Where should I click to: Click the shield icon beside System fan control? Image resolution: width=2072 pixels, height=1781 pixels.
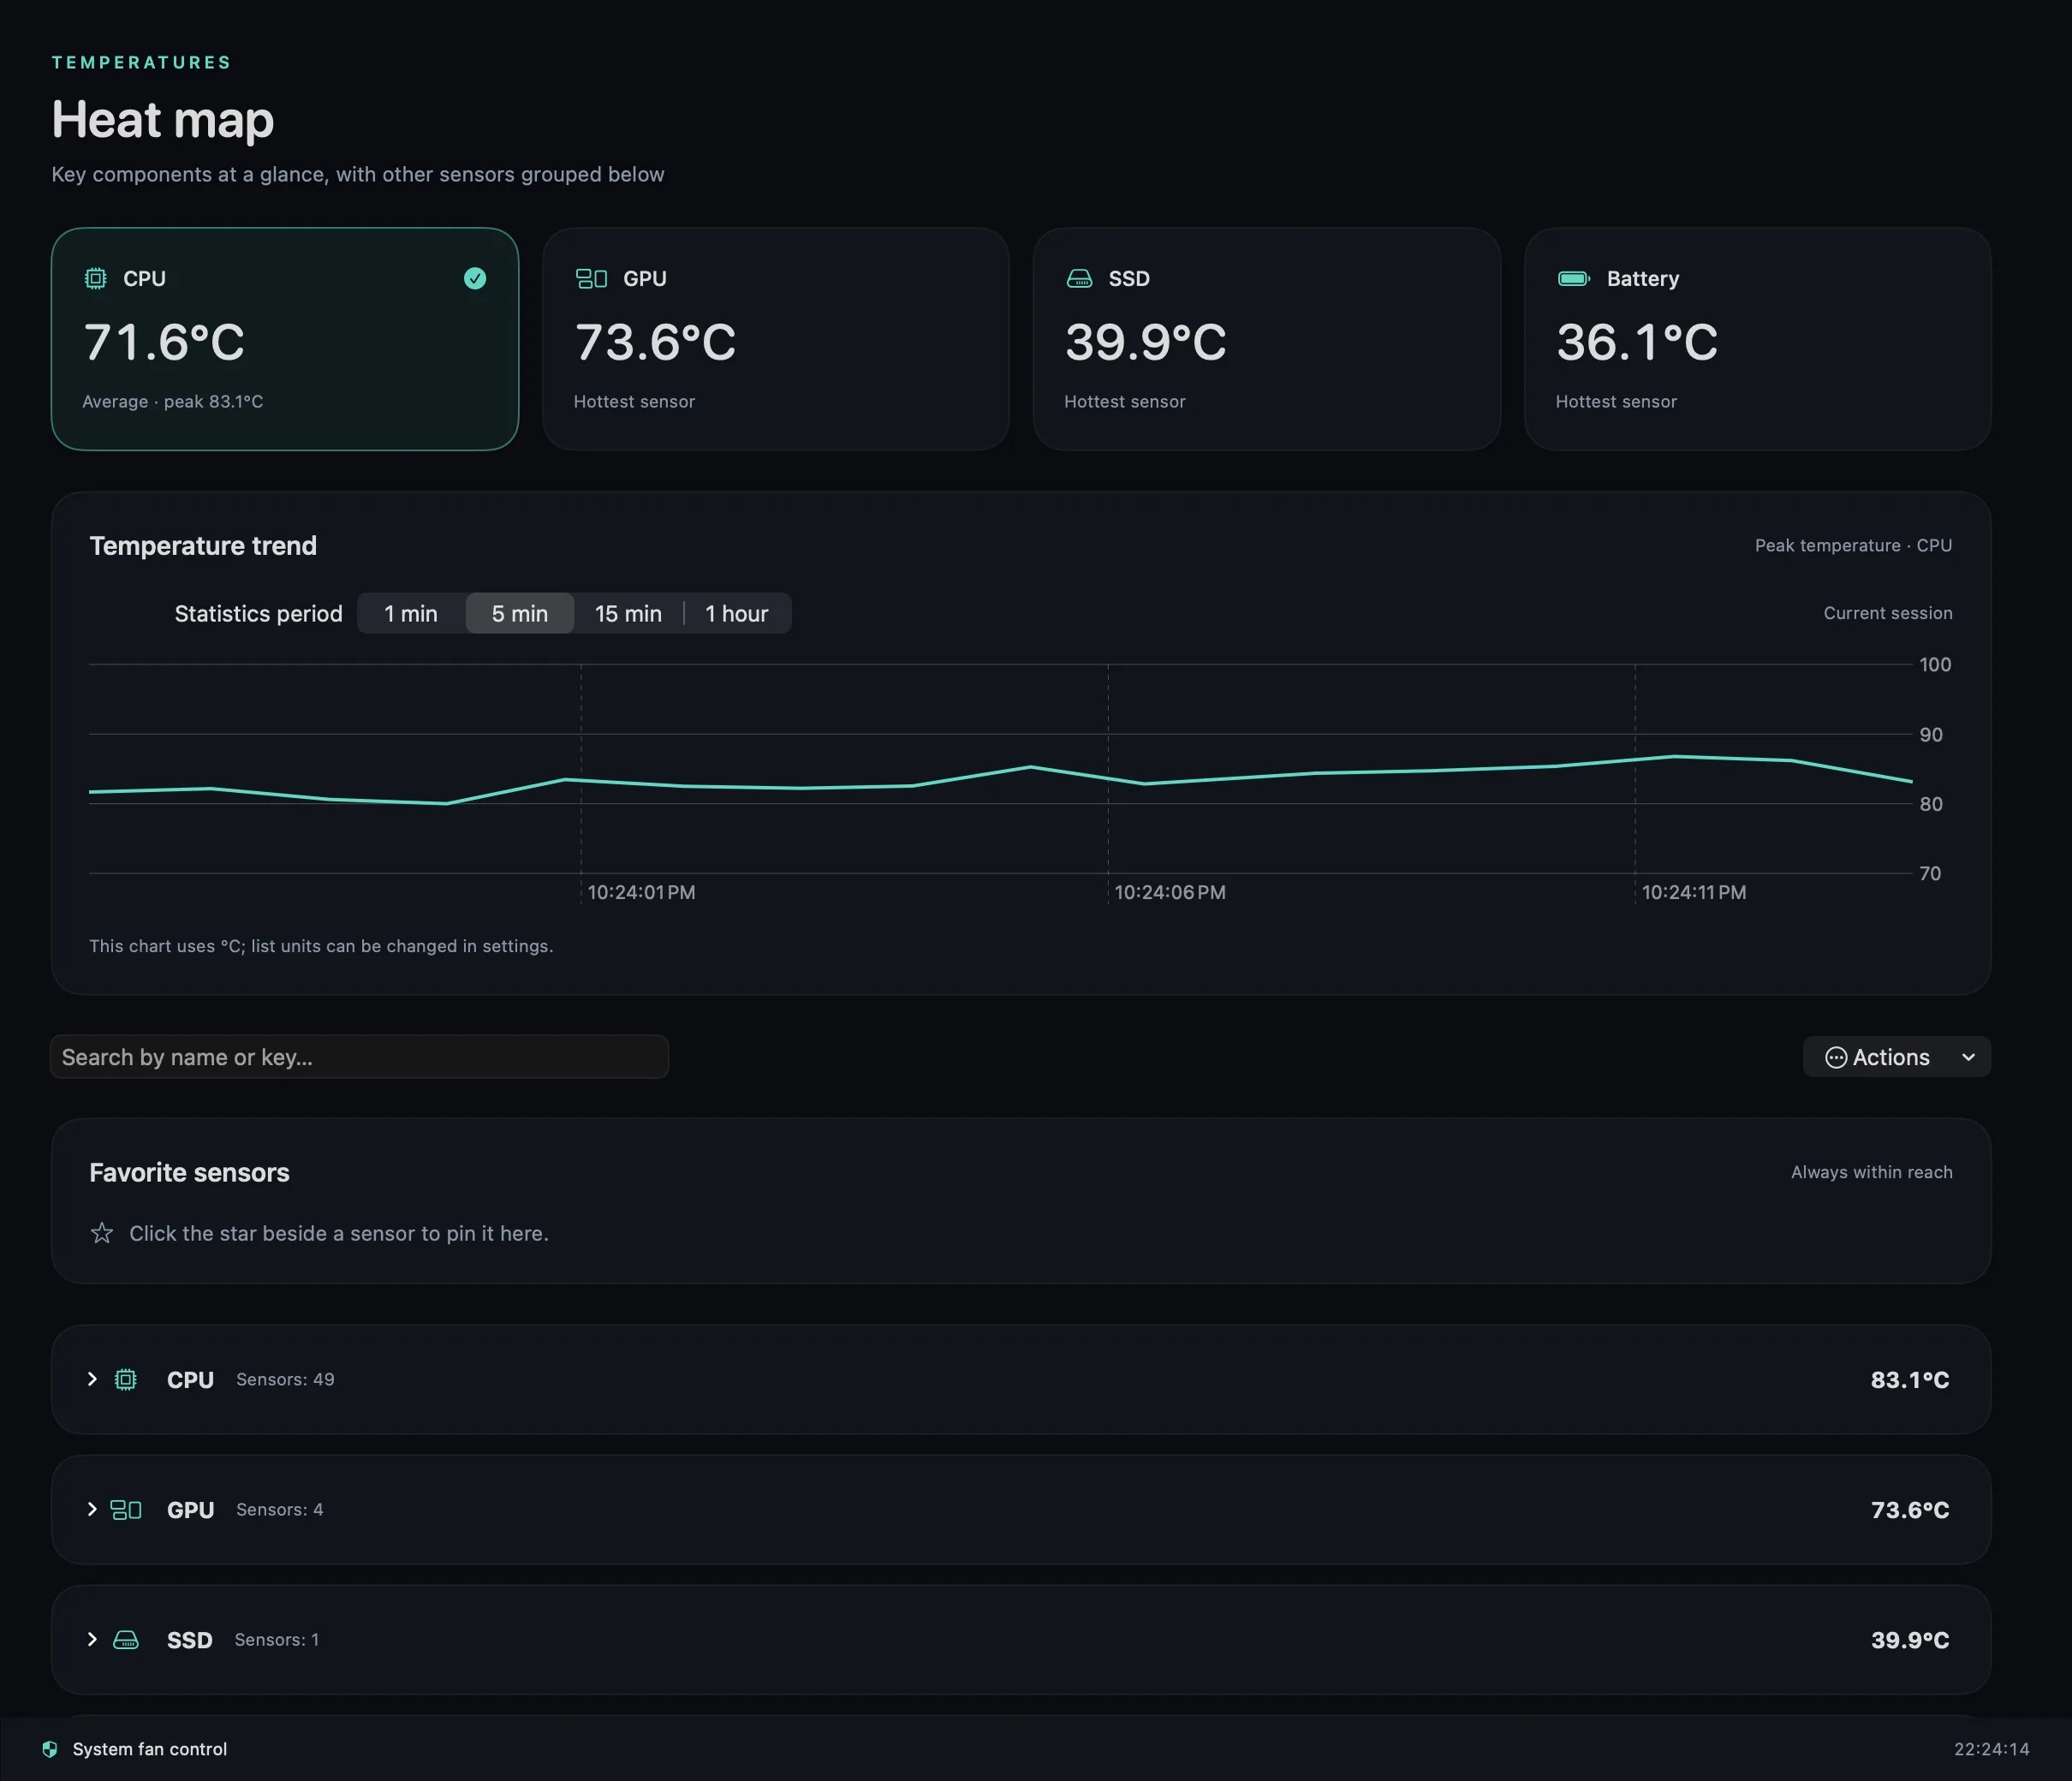point(50,1749)
